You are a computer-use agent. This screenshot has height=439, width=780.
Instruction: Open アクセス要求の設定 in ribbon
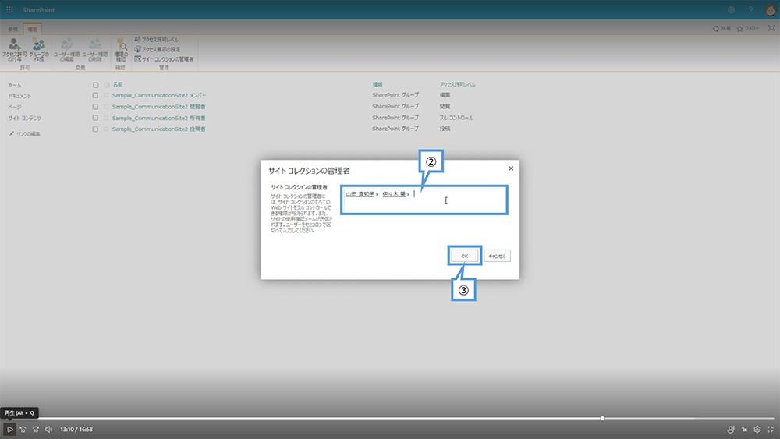click(158, 49)
